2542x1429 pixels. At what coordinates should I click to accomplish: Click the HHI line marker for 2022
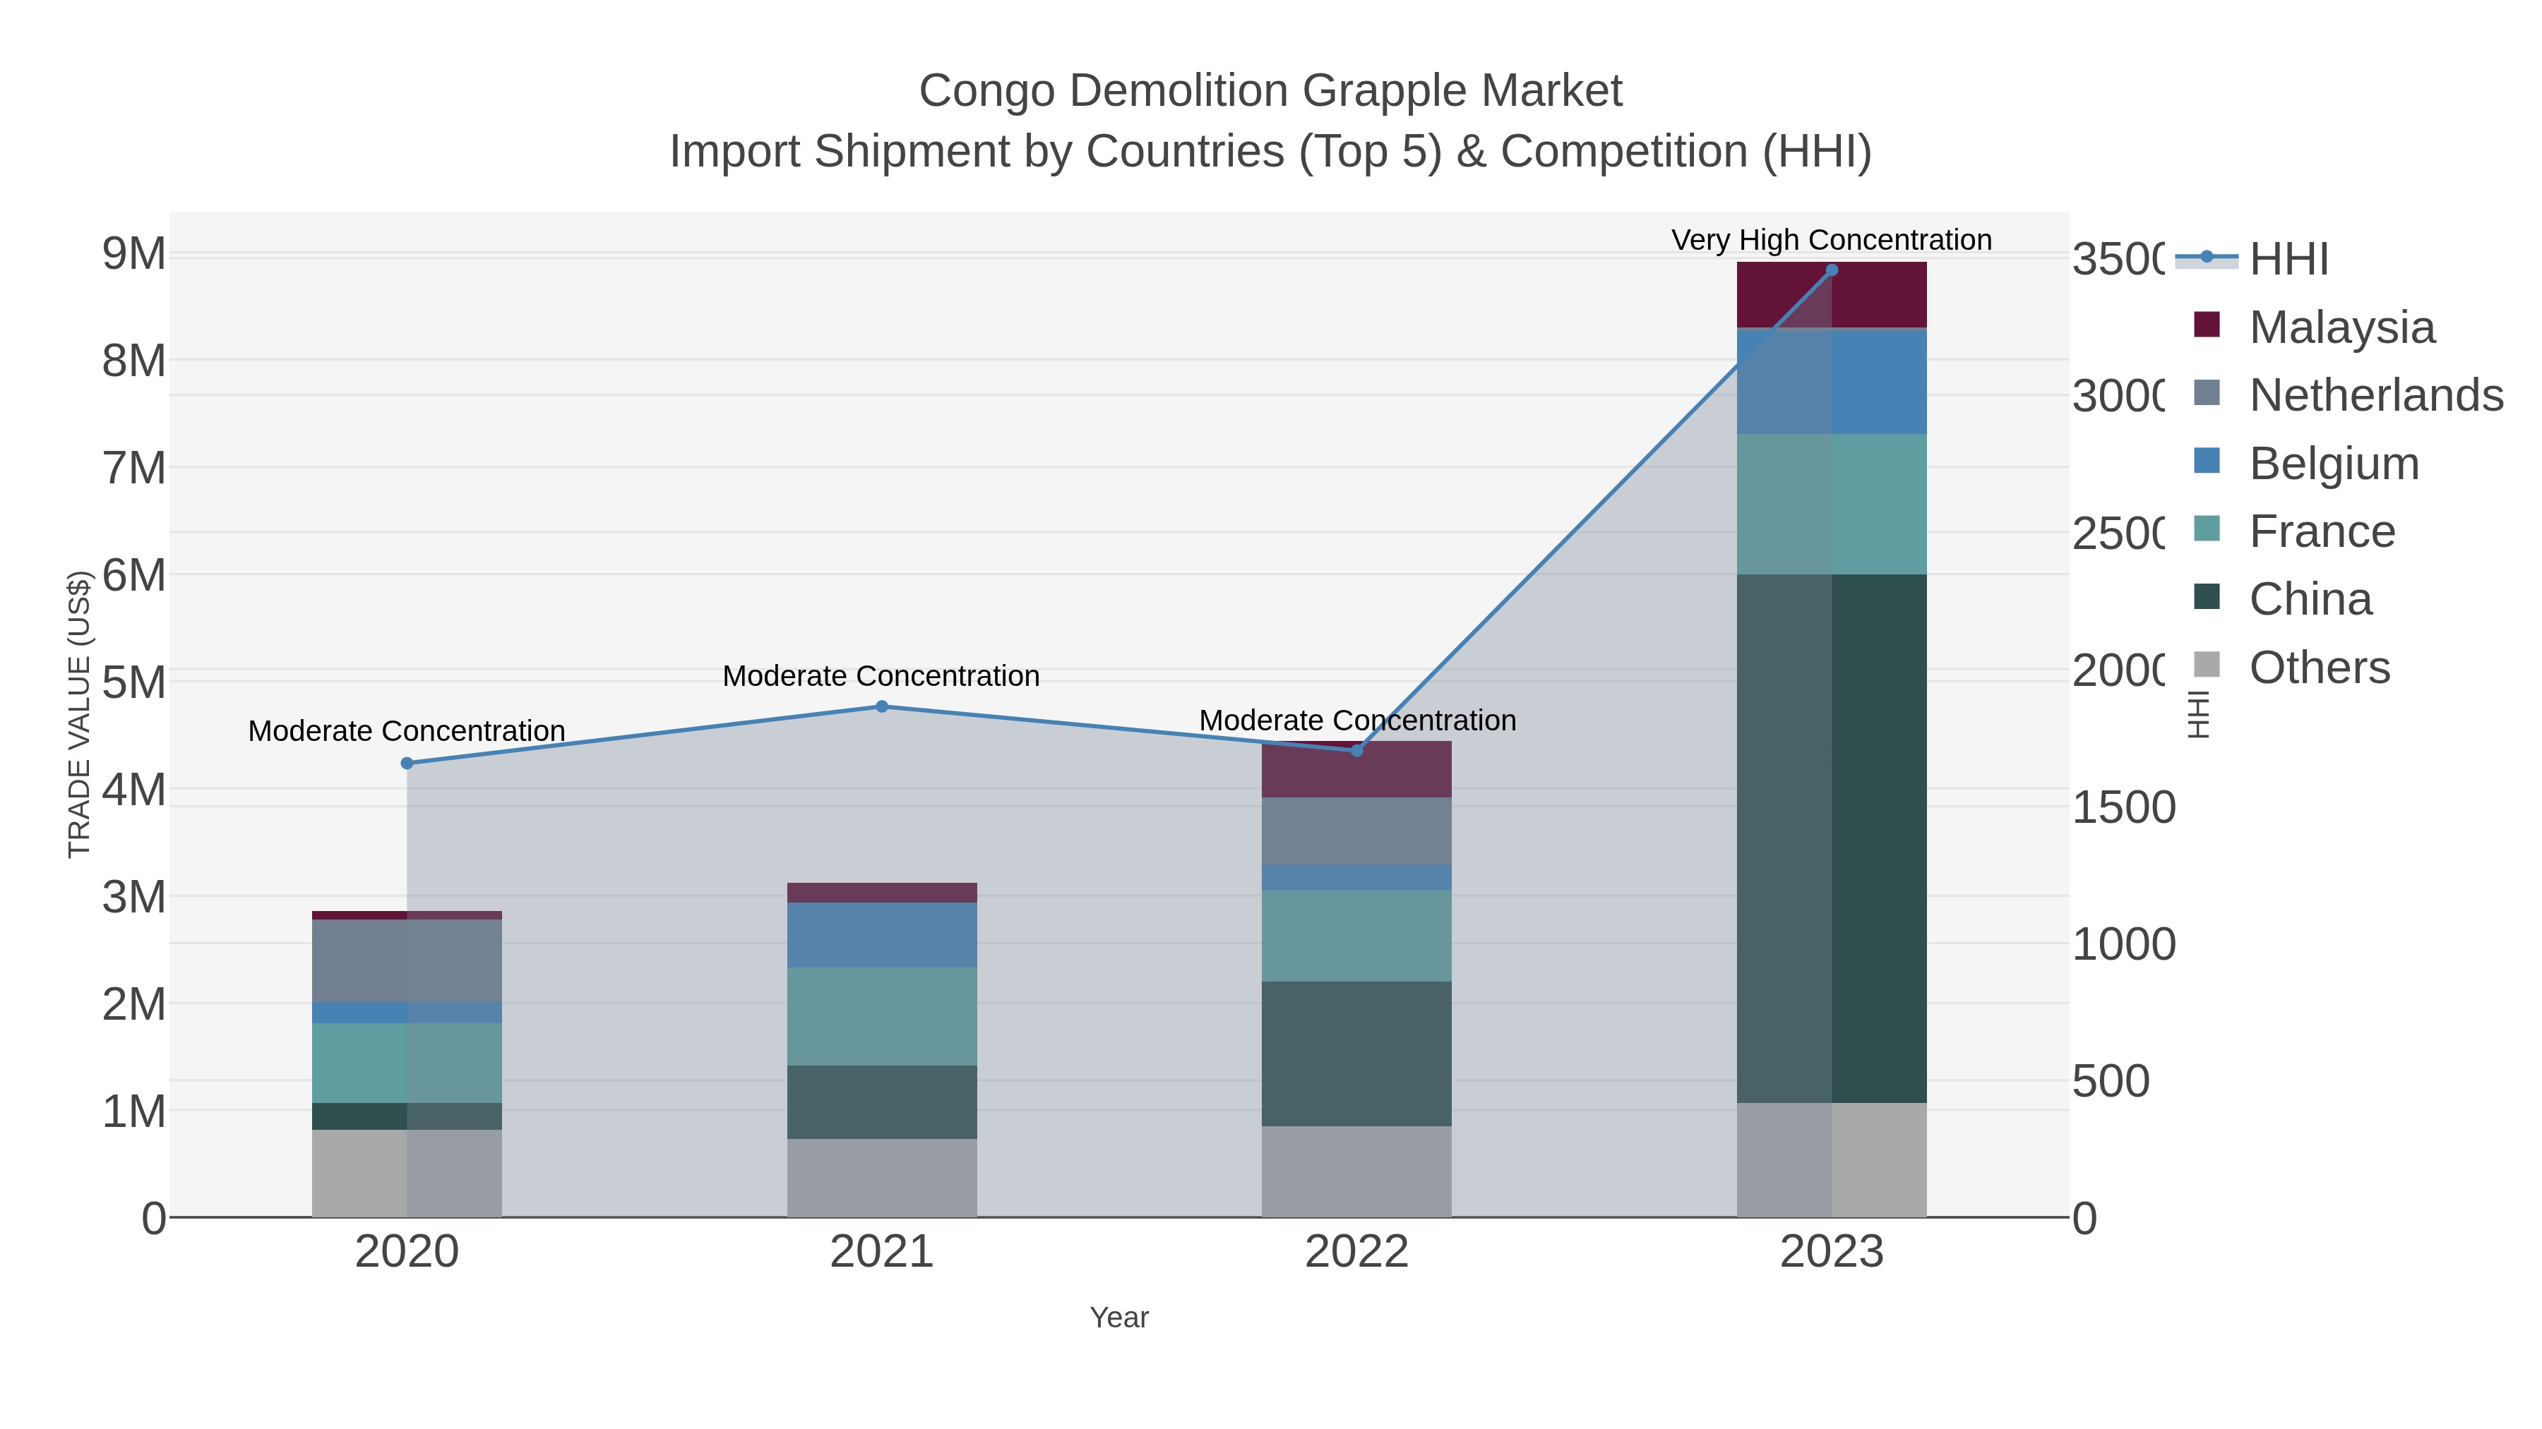pos(1357,751)
